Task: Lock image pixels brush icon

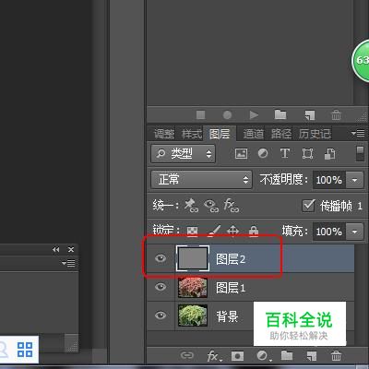Action: point(214,232)
